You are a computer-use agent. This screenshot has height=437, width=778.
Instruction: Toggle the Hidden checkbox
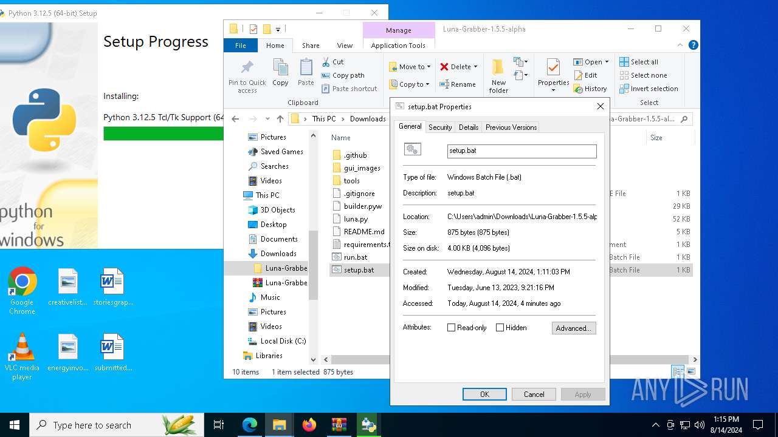[500, 328]
